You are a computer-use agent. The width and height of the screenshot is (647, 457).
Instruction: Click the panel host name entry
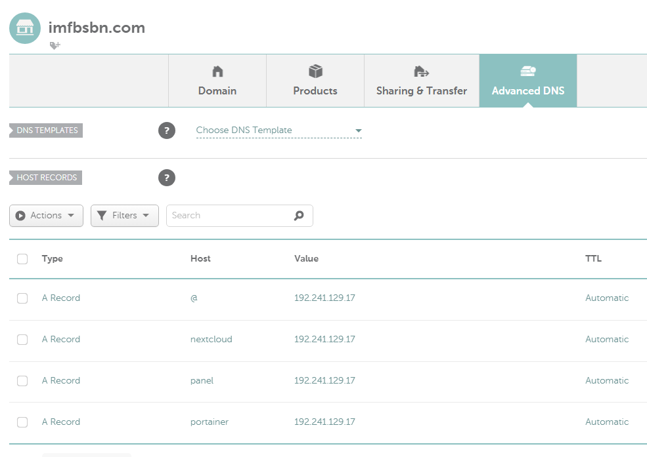(x=202, y=381)
